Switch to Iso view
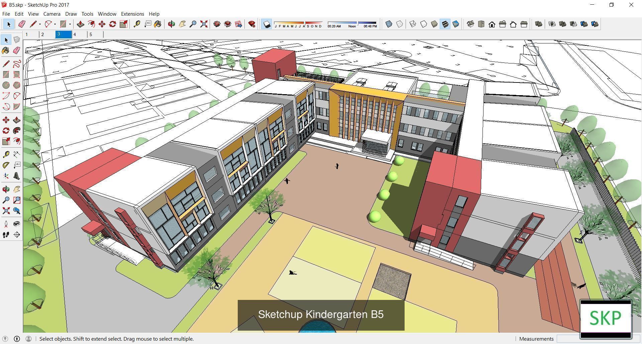Screen dimensions: 642x344 pyautogui.click(x=470, y=24)
